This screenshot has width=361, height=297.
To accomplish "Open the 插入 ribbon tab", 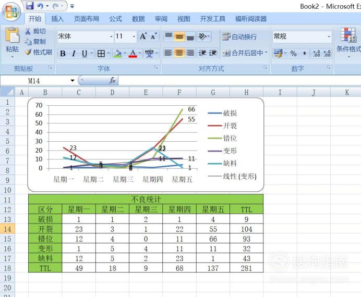I will pyautogui.click(x=57, y=19).
